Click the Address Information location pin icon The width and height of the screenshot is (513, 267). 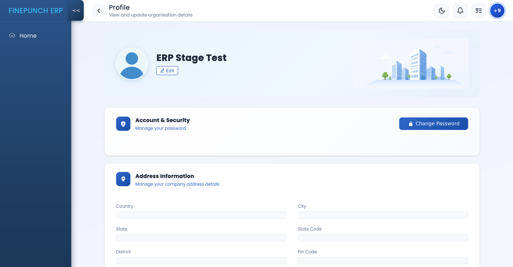tap(123, 179)
